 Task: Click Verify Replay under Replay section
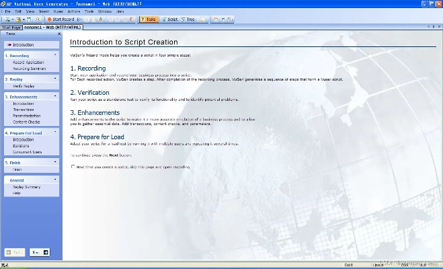24,86
